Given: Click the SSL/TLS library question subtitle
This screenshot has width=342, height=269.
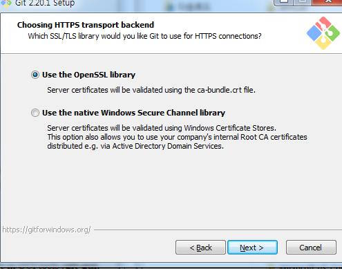Looking at the screenshot, I should tap(144, 36).
